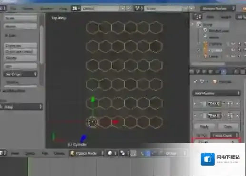Click the Scale button in tool shelf
The height and width of the screenshot is (176, 246).
[x=20, y=18]
